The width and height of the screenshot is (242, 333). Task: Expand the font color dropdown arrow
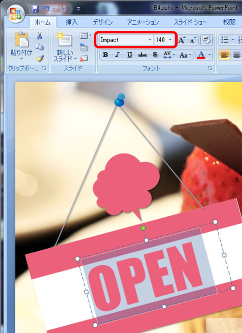[210, 55]
